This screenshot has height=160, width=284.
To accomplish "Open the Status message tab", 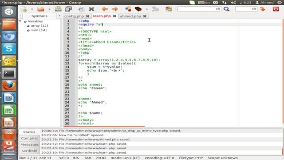I will (29, 132).
